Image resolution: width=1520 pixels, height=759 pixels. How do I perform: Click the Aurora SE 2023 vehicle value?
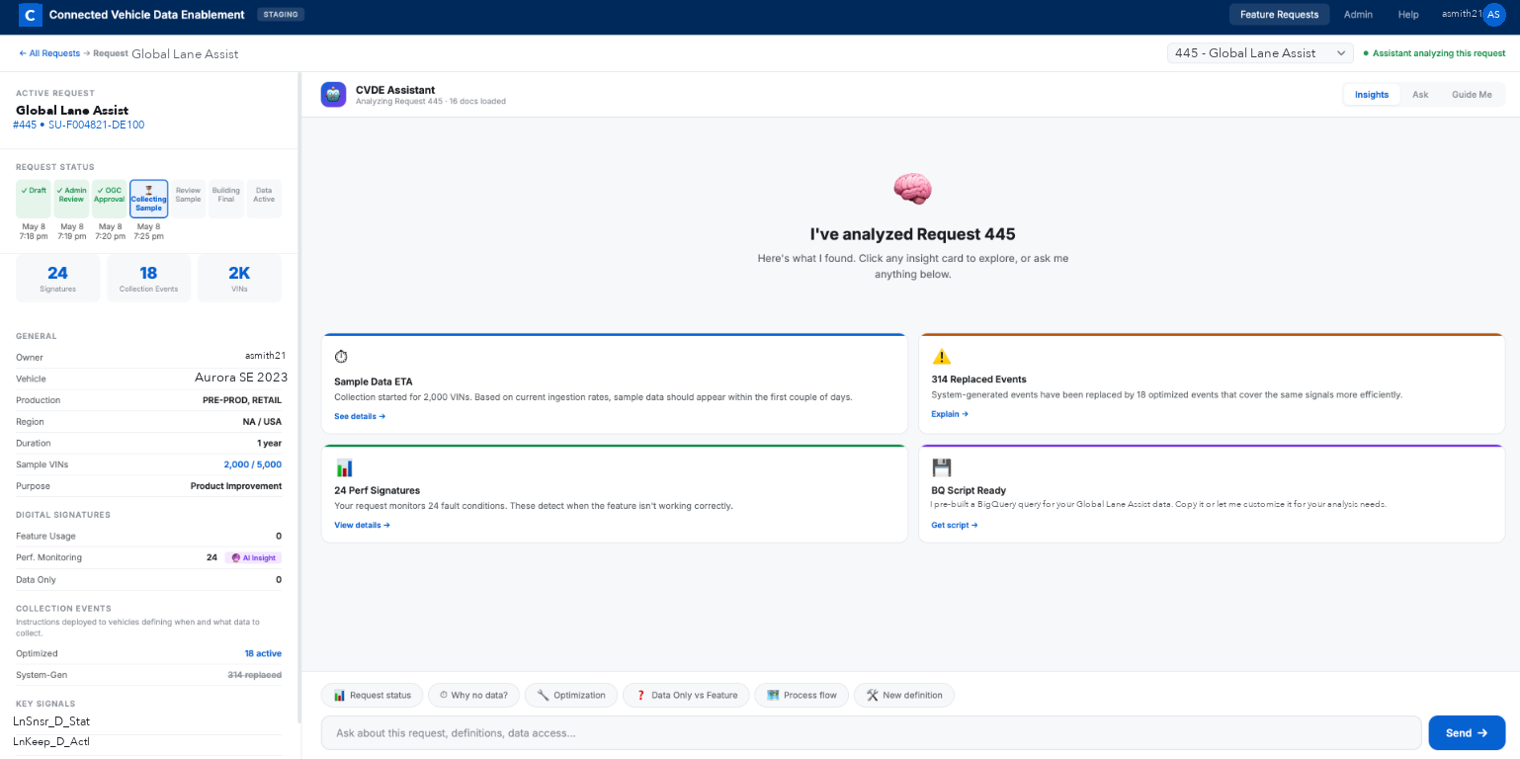(241, 378)
